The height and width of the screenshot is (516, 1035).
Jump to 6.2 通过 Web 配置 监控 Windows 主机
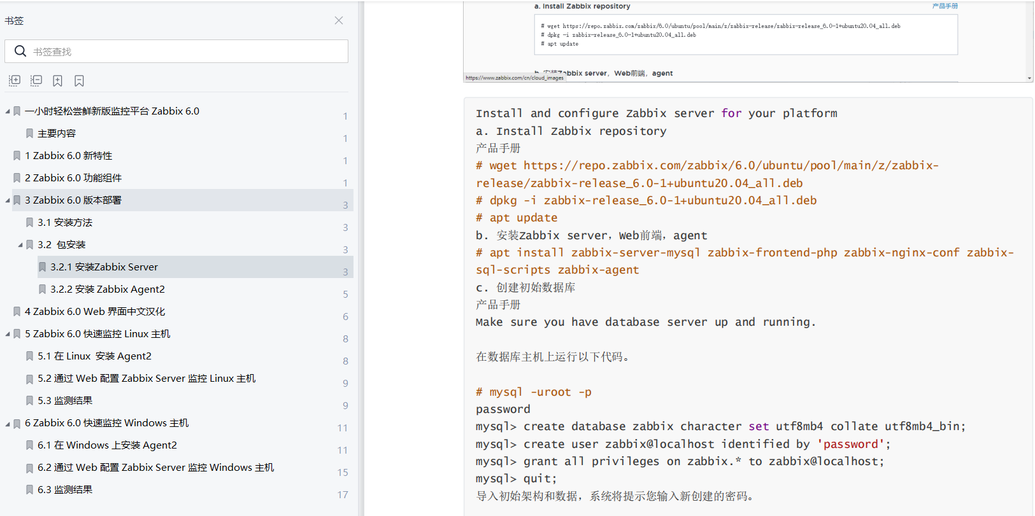(x=156, y=467)
